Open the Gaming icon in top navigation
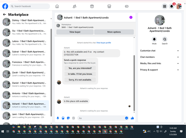The image size is (186, 138). [126, 6]
